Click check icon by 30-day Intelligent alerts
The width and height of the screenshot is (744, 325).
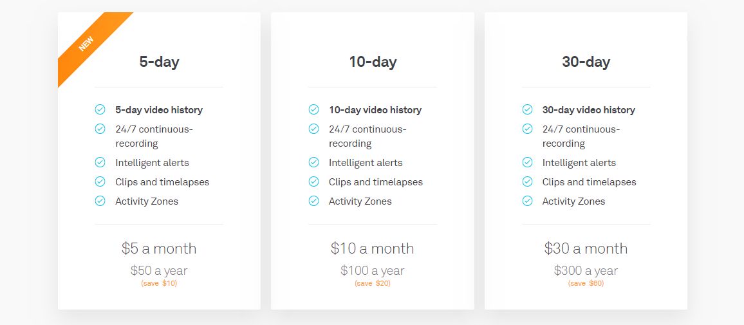click(527, 162)
